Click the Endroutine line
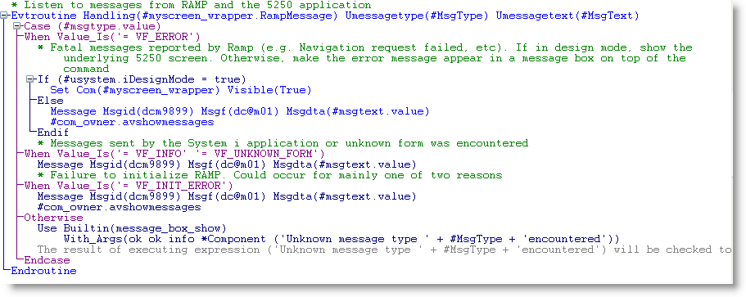Image resolution: width=746 pixels, height=297 pixels. [43, 271]
